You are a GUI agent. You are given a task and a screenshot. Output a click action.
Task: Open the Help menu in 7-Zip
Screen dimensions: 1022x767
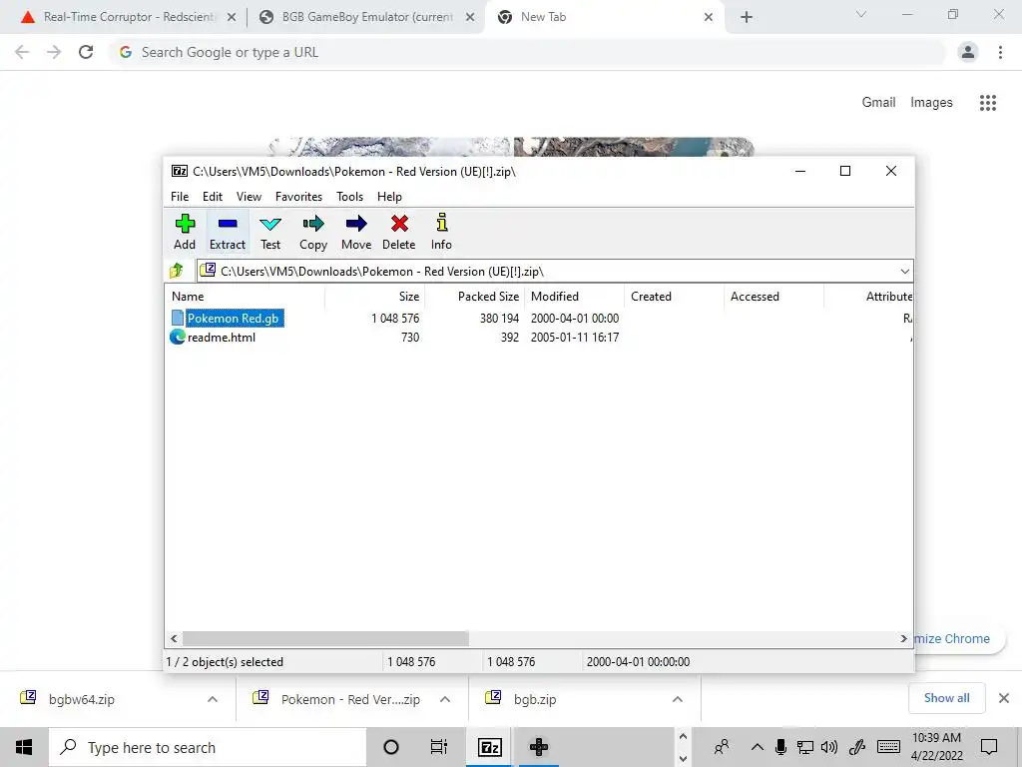click(x=389, y=197)
